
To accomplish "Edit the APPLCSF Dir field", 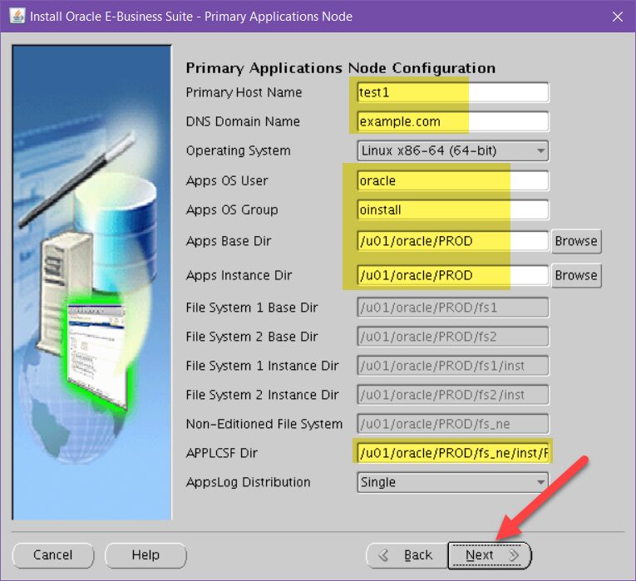I will click(452, 453).
